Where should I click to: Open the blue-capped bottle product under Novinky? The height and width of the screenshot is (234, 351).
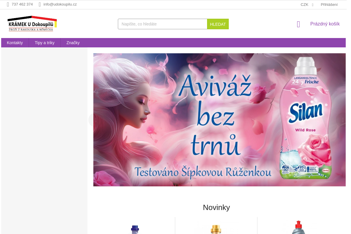[135, 229]
